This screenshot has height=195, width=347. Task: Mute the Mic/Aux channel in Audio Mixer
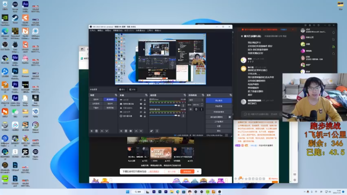tap(179, 105)
